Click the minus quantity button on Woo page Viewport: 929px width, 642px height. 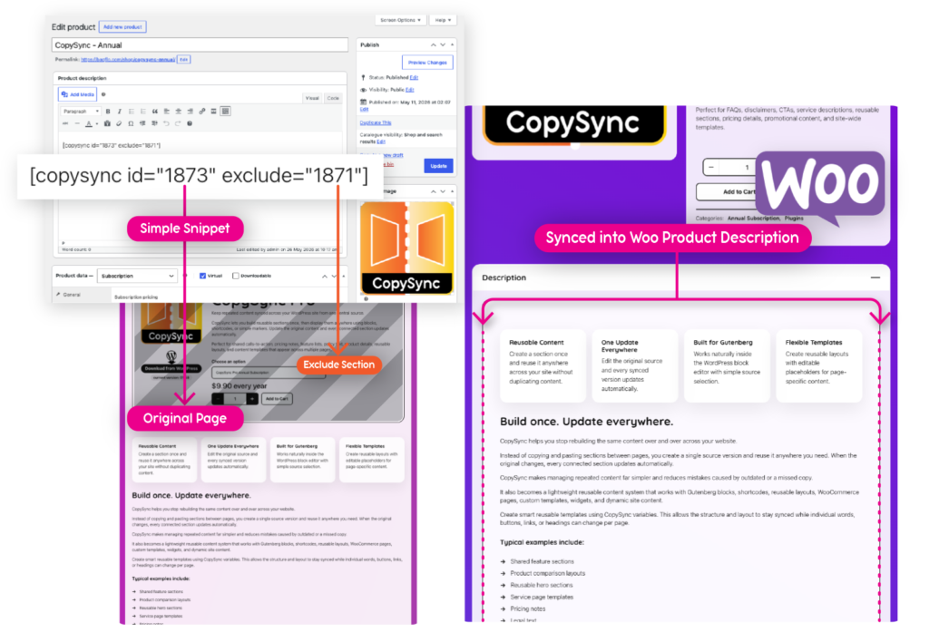tap(711, 167)
